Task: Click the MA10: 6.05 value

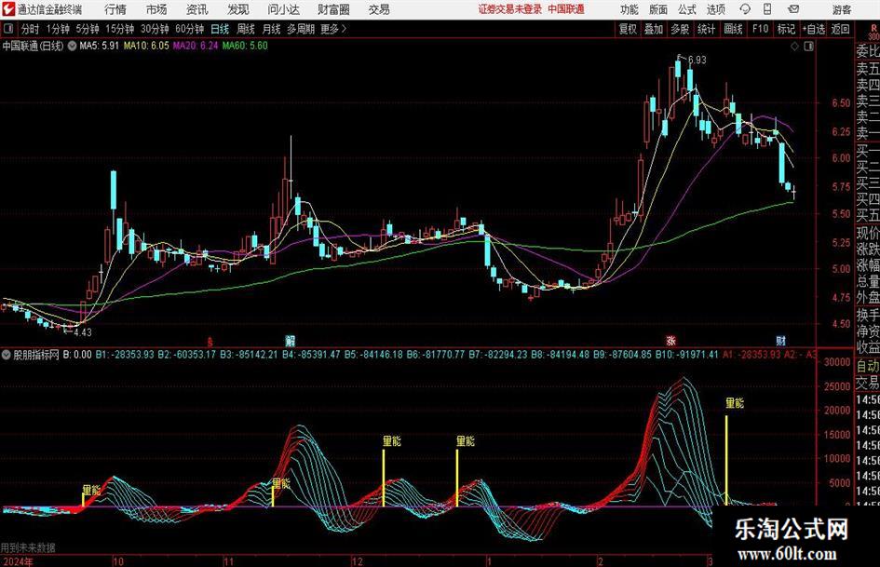Action: click(x=146, y=46)
